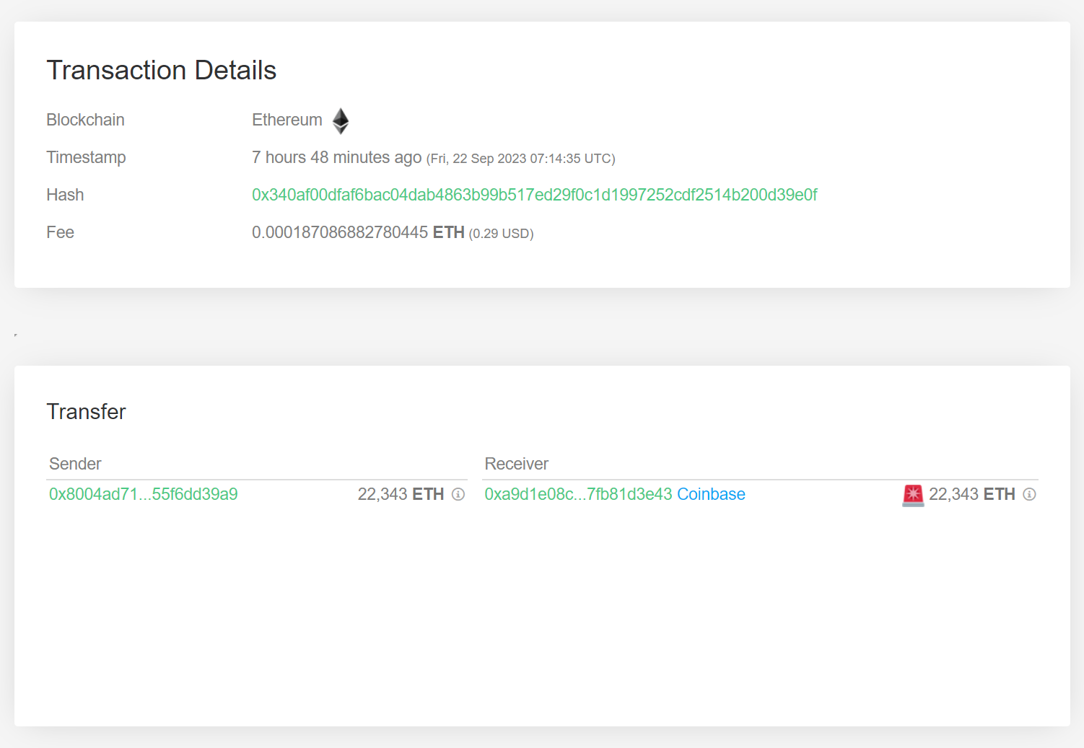Click the Hash row label
The image size is (1084, 748).
pos(65,195)
